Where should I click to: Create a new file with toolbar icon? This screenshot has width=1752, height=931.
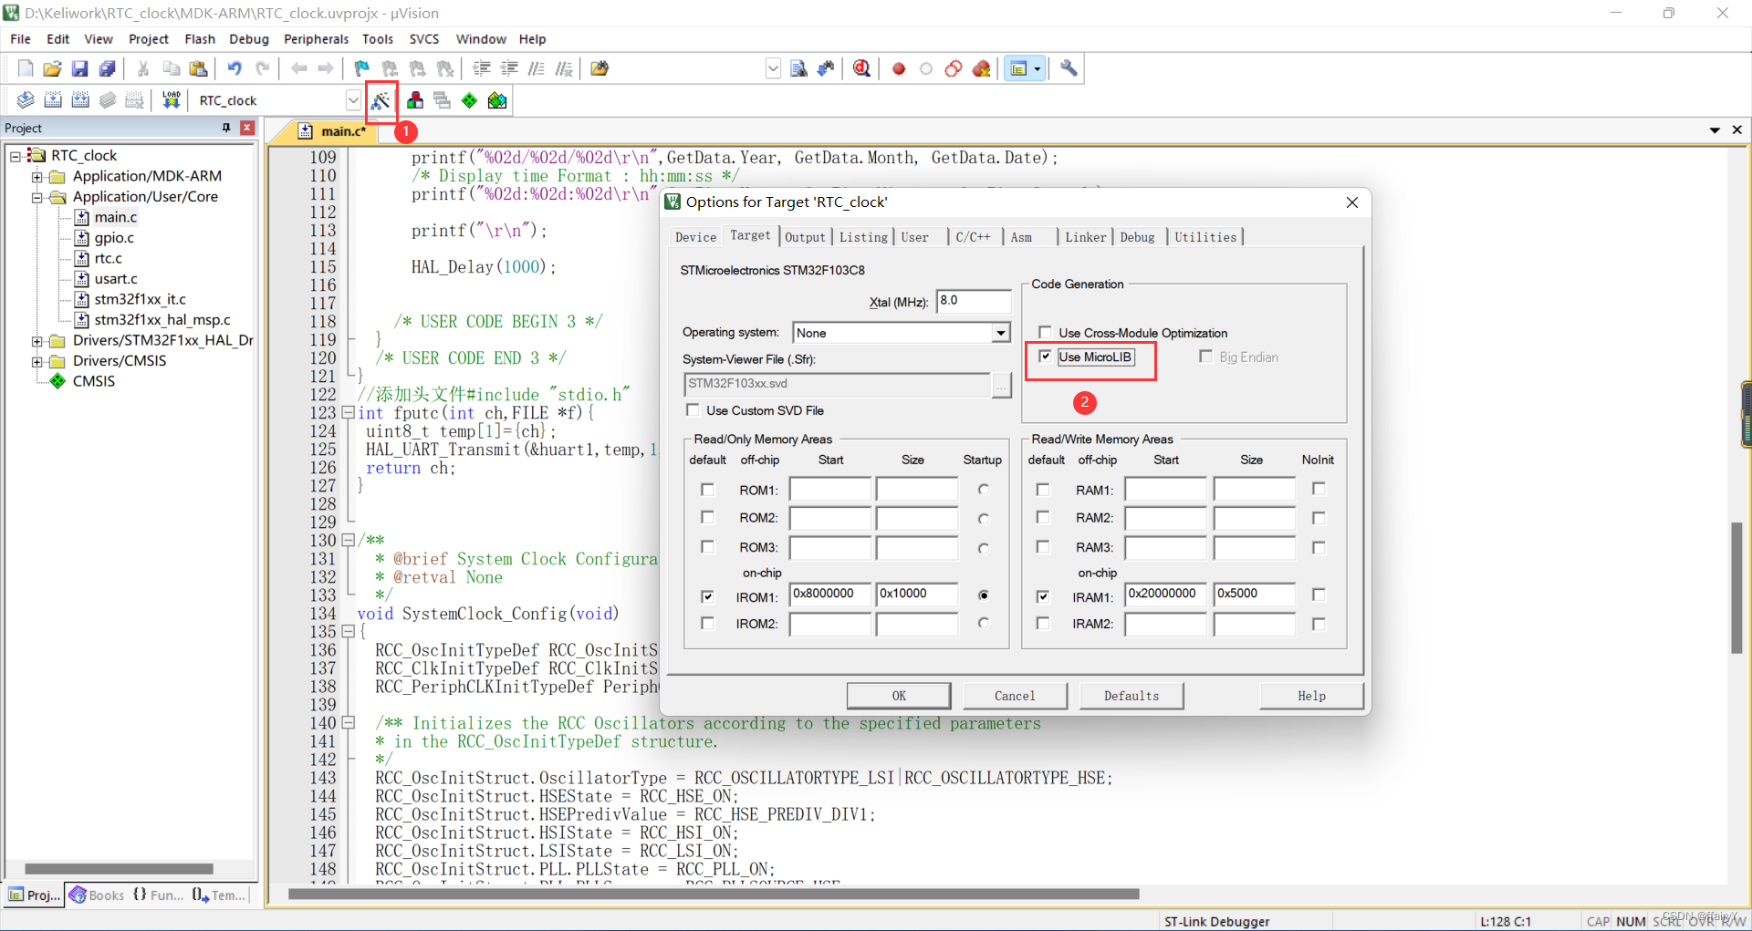pyautogui.click(x=26, y=68)
